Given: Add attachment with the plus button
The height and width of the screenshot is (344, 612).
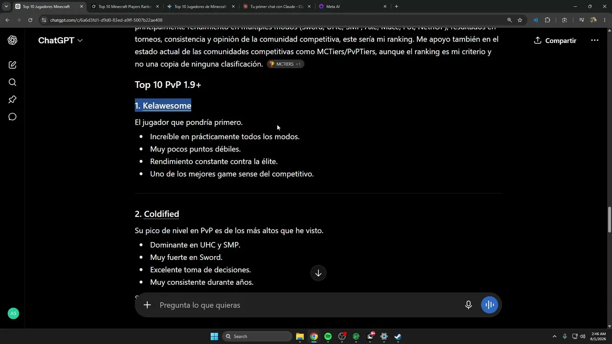Looking at the screenshot, I should pos(147,305).
